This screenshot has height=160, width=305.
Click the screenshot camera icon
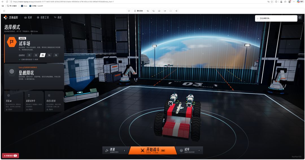159,11
